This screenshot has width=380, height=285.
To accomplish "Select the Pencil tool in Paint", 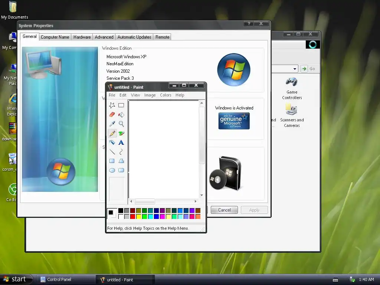I will pyautogui.click(x=112, y=133).
